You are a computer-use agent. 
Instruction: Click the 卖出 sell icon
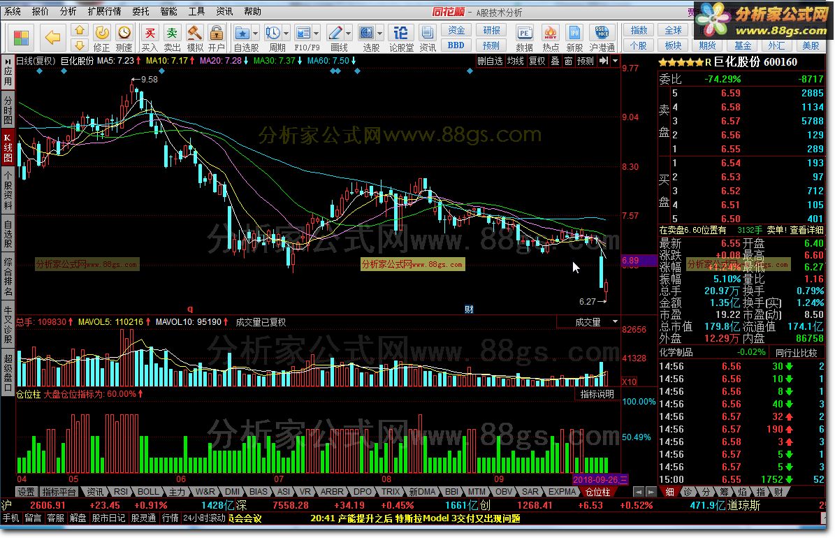point(171,33)
